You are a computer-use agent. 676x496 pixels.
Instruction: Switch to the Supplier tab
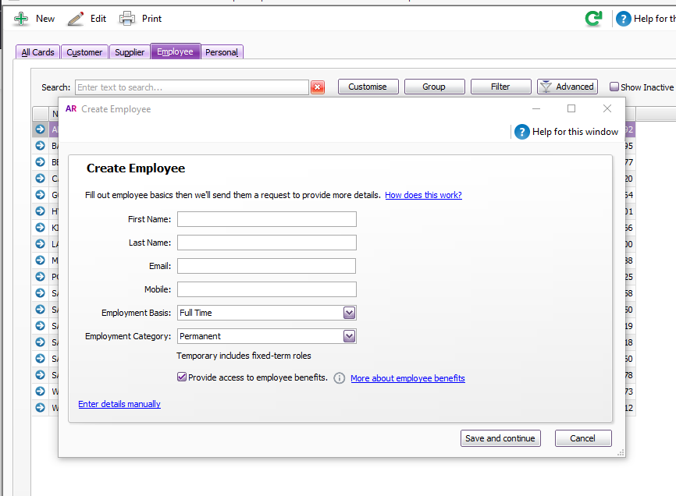point(130,52)
